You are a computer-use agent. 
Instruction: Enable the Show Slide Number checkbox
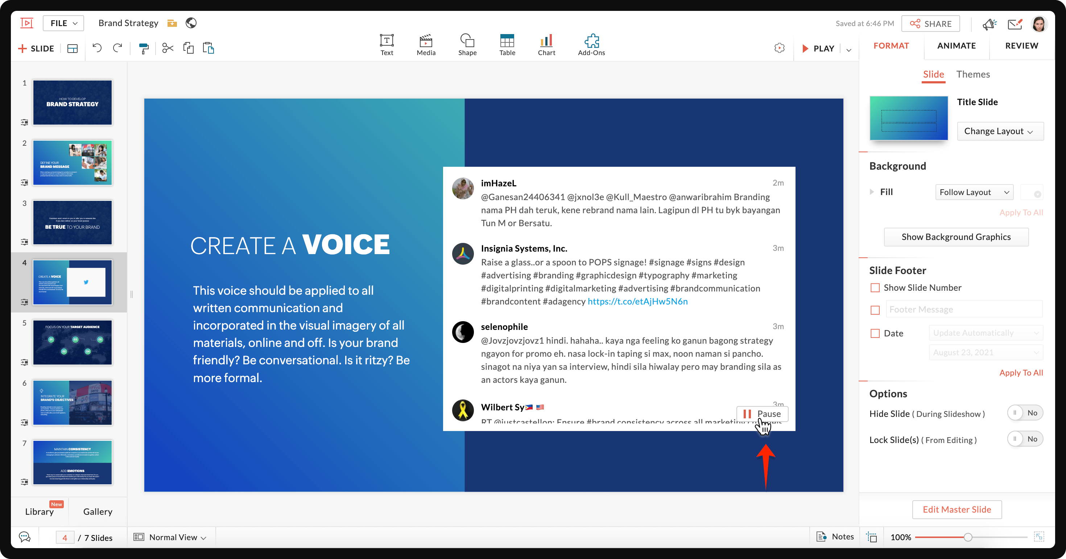(875, 287)
